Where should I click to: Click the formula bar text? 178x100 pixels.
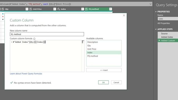[x=35, y=4]
